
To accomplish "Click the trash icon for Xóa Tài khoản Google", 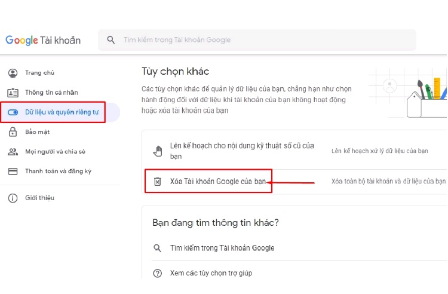I will (158, 182).
